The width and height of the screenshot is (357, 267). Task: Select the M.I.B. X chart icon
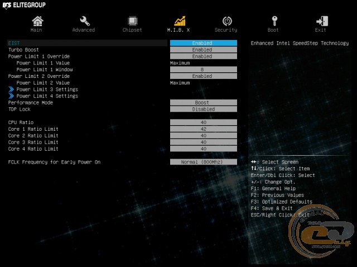tap(180, 21)
